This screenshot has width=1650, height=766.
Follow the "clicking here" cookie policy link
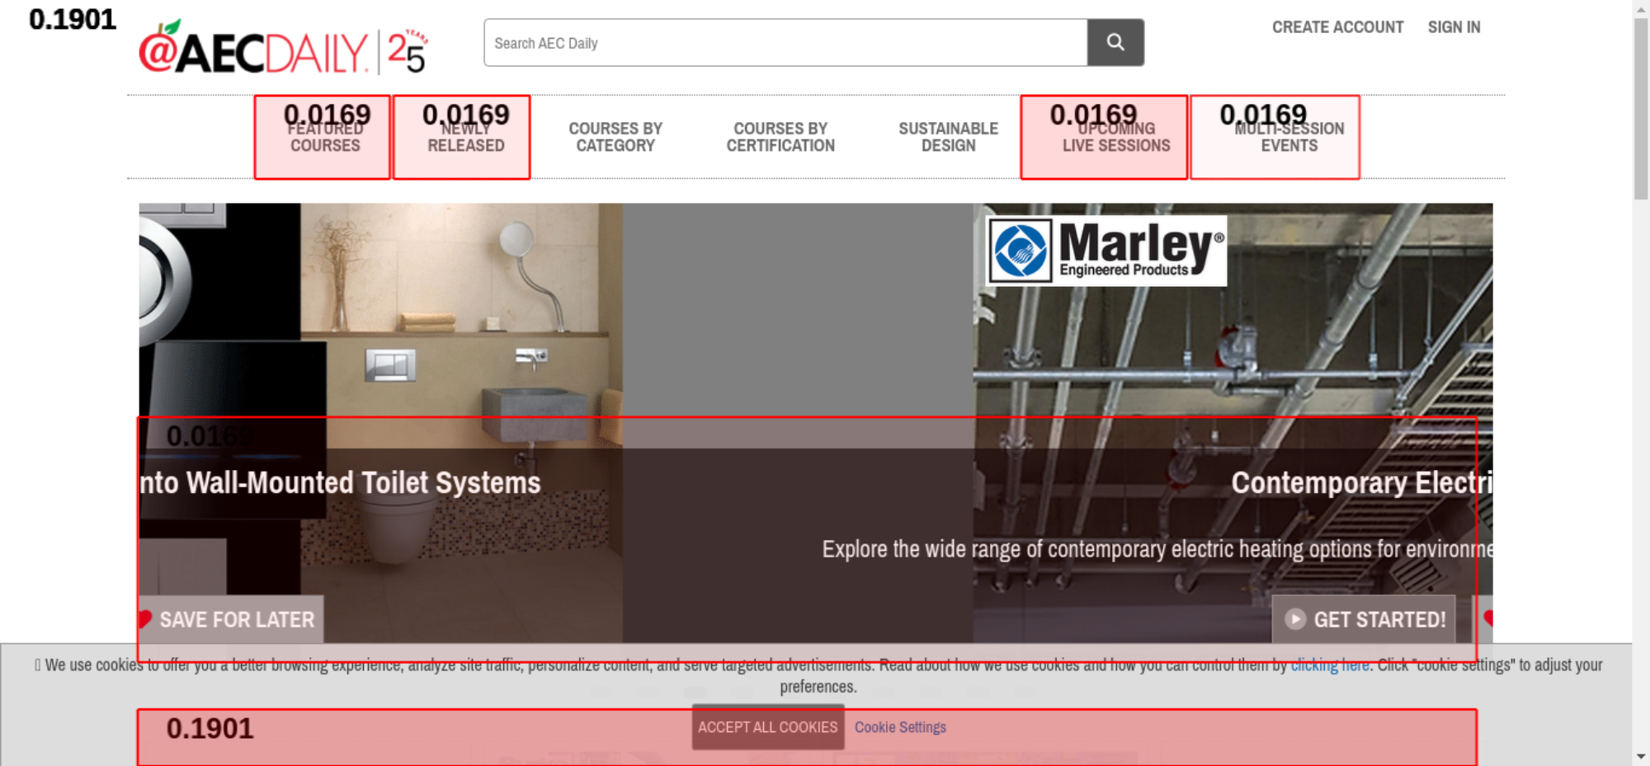point(1329,665)
